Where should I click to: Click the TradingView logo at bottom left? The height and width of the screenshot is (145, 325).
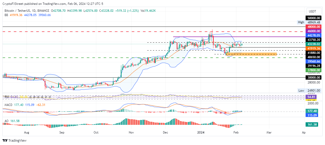(x=15, y=140)
